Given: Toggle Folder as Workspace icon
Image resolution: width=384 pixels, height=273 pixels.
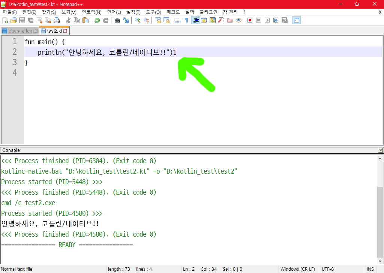Looking at the screenshot, I should 230,20.
